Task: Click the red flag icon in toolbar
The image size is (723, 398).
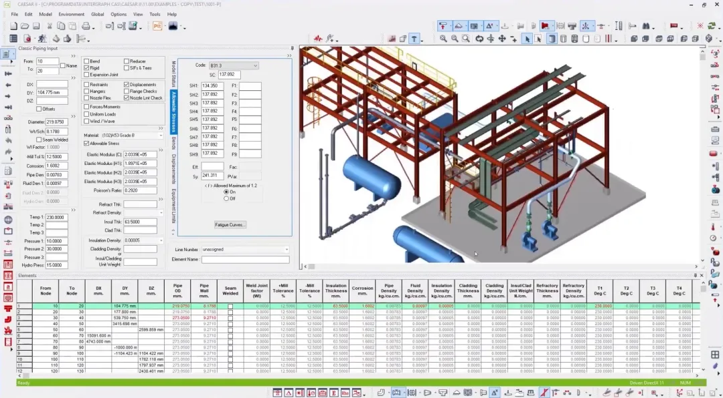Action: [545, 26]
